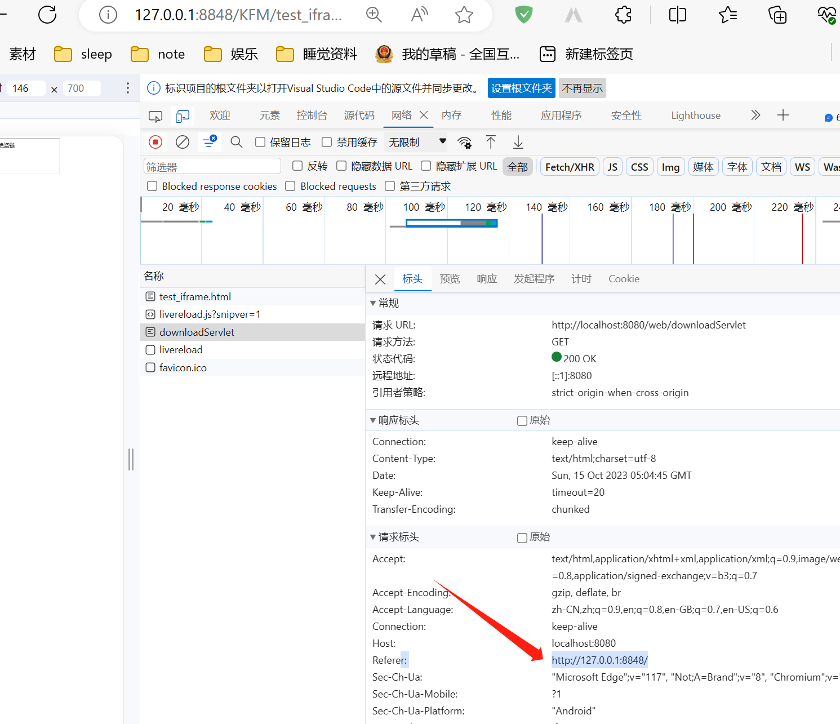Enable 禁用缓存 checkbox
The height and width of the screenshot is (724, 840).
[327, 142]
